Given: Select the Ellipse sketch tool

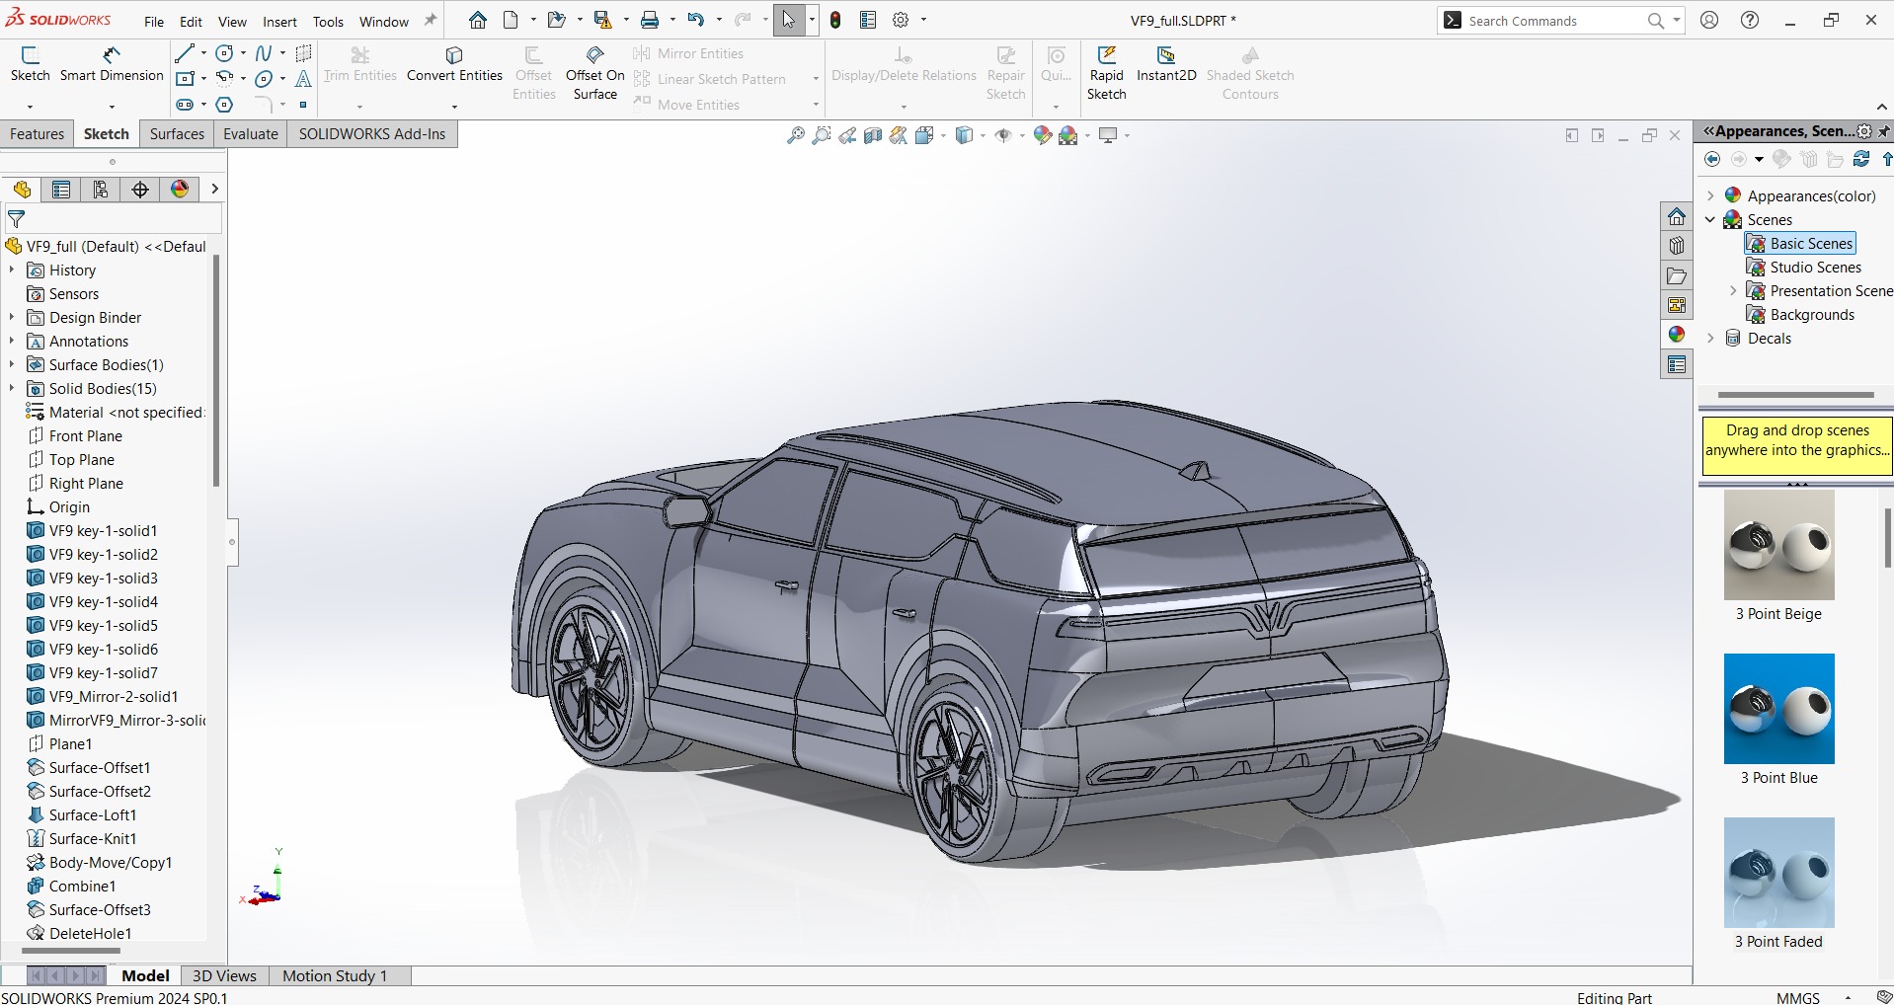Looking at the screenshot, I should pyautogui.click(x=264, y=79).
